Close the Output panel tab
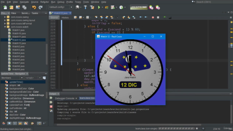Viewport: 233px width, 131px height. coord(58,94)
